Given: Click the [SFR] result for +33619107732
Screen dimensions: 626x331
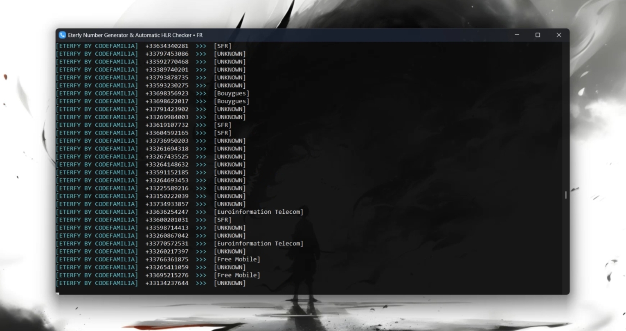Looking at the screenshot, I should click(x=223, y=125).
